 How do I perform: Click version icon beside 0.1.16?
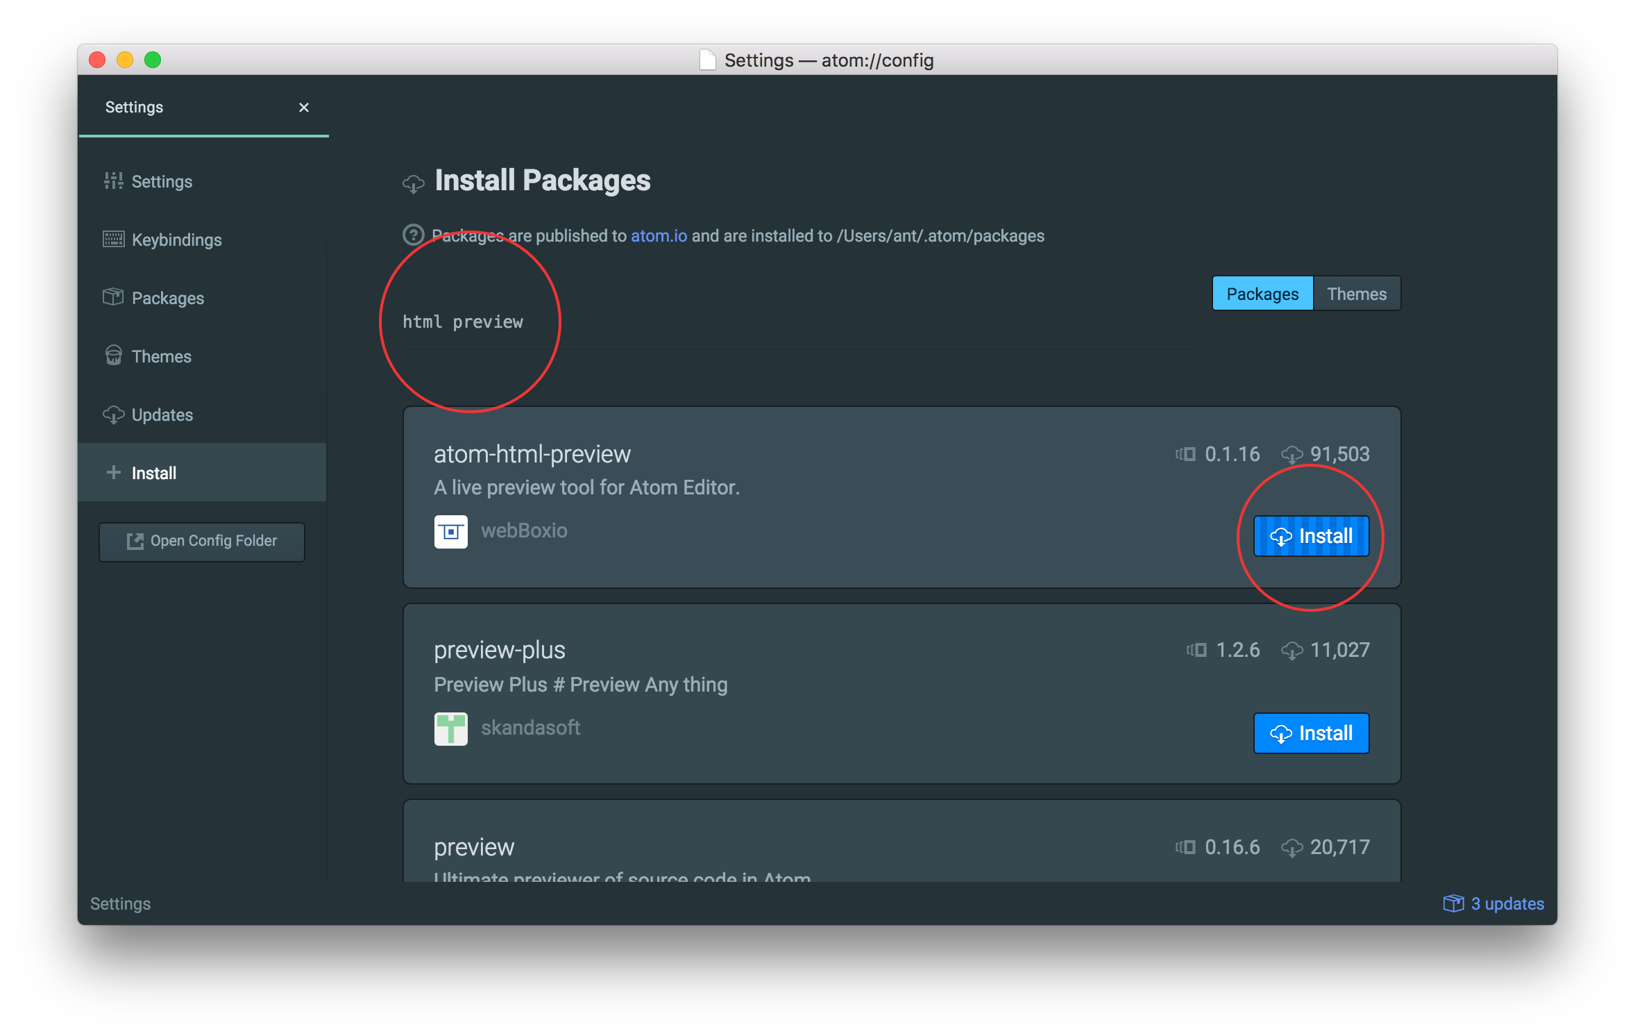(1185, 455)
